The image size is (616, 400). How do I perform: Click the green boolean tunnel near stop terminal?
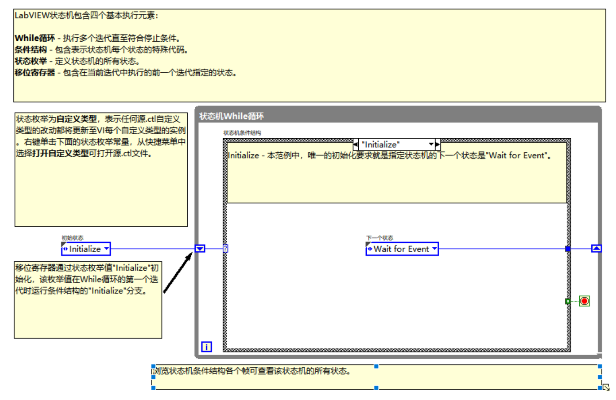pos(568,301)
